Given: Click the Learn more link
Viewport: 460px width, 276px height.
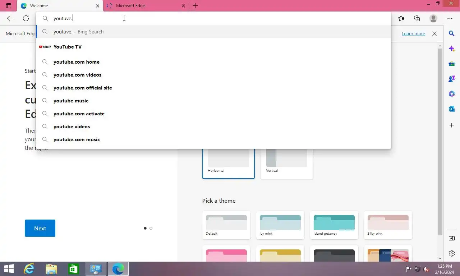Looking at the screenshot, I should (413, 34).
